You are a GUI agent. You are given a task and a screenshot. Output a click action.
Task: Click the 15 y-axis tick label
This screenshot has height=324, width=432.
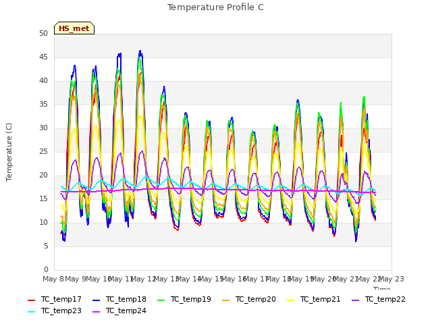[43, 199]
